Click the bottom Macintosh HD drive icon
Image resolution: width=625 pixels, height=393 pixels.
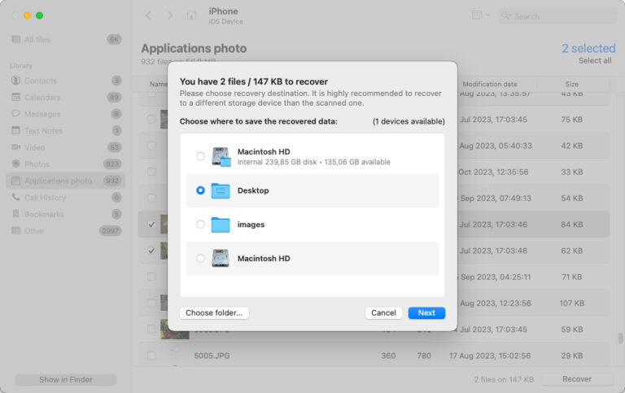221,258
